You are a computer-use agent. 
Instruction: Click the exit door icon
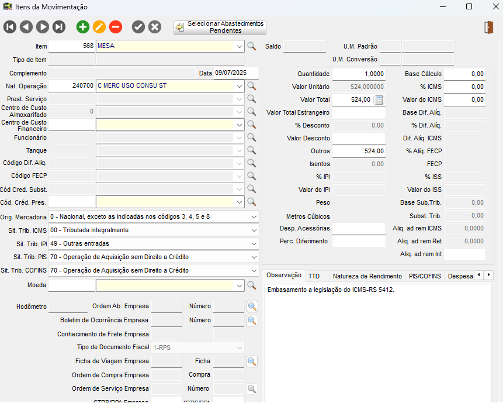[x=489, y=27]
